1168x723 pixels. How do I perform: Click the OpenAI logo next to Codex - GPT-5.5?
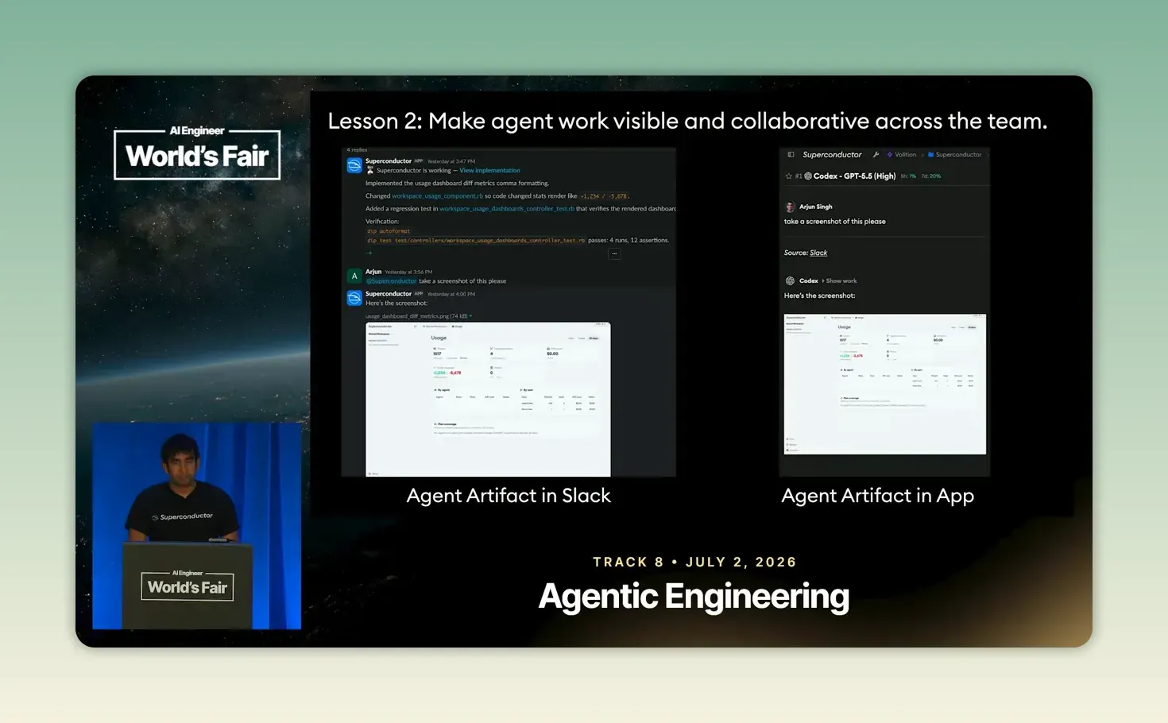[808, 176]
